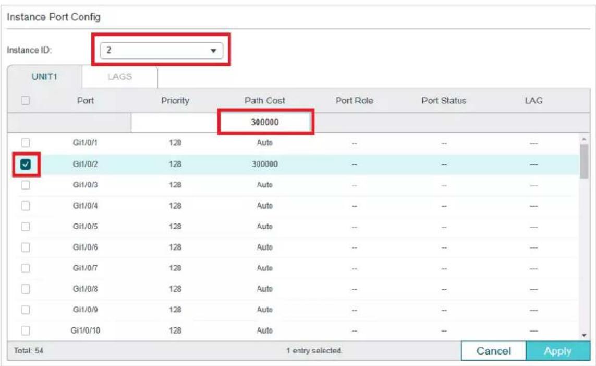Select the Gi1/0/1 port name

pyautogui.click(x=85, y=143)
